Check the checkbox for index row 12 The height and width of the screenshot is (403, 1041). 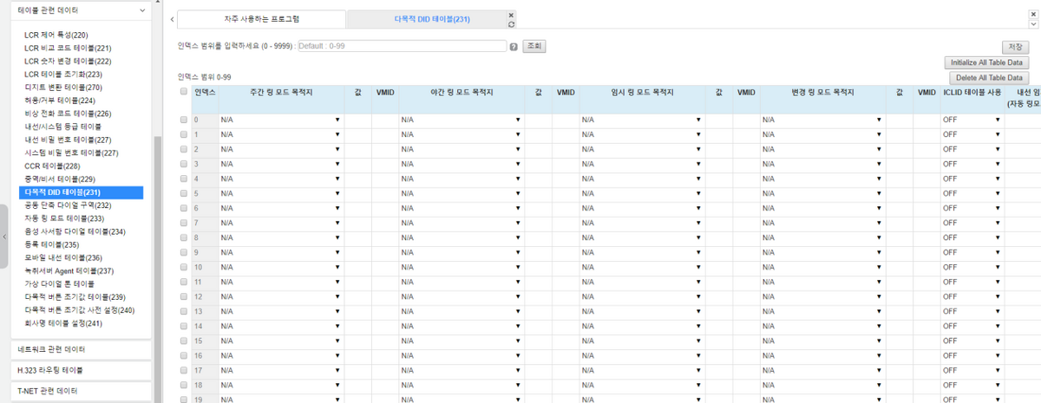click(x=183, y=296)
